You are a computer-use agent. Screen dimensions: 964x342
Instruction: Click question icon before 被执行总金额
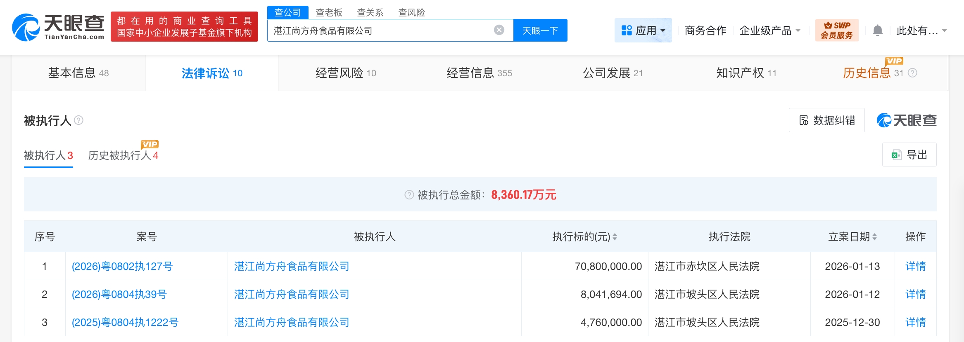(x=409, y=195)
